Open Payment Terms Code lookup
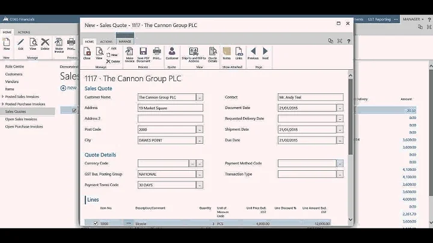This screenshot has width=433, height=243. coord(200,185)
